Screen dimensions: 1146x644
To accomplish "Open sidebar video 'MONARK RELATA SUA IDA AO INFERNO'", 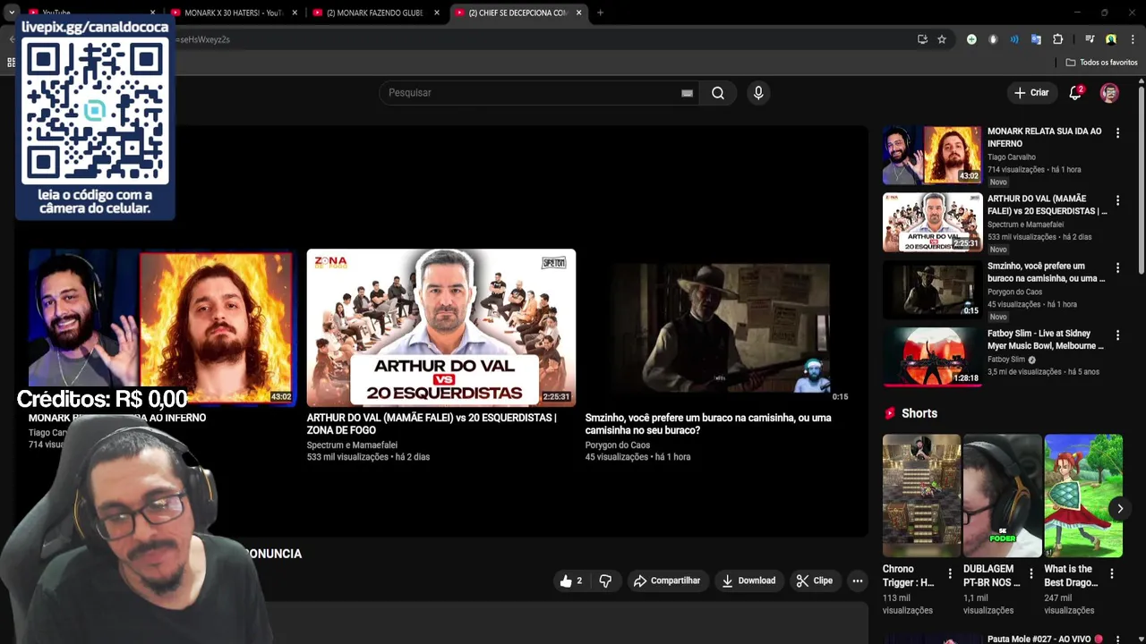I will [x=1044, y=138].
